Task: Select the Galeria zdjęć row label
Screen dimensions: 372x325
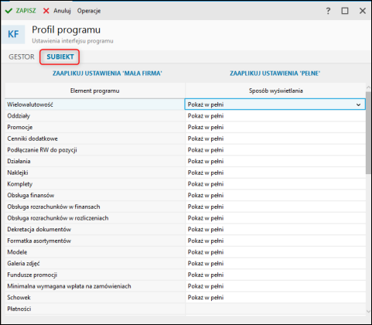Action: (23, 263)
